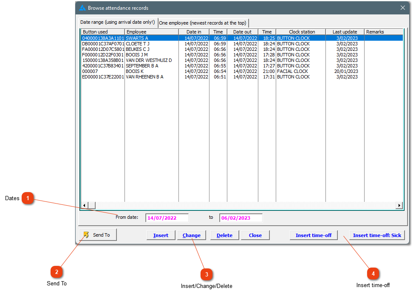413x296 pixels.
Task: Sort by Clock station column header
Action: [x=301, y=32]
